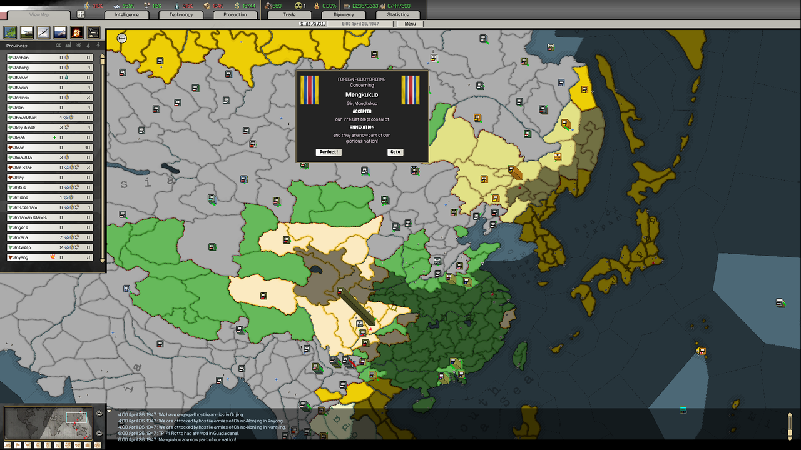
Task: Select Alor Star province row
Action: pos(50,167)
